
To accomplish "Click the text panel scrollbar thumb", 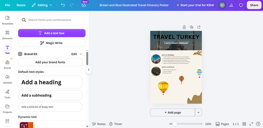I will (x=87, y=58).
